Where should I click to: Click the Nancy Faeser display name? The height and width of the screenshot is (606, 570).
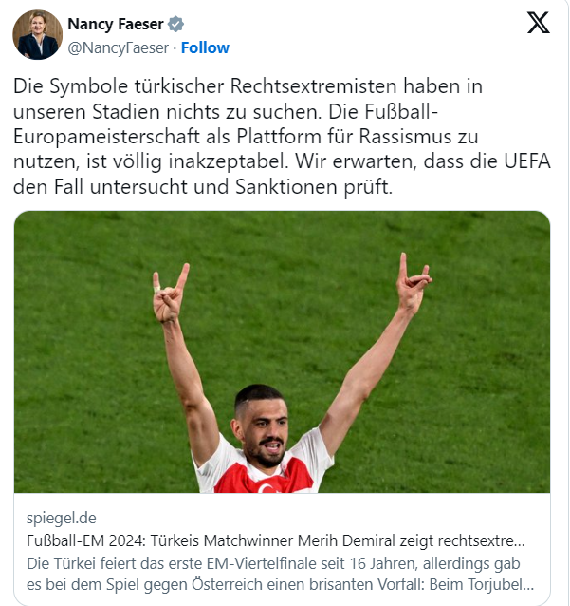(x=114, y=24)
